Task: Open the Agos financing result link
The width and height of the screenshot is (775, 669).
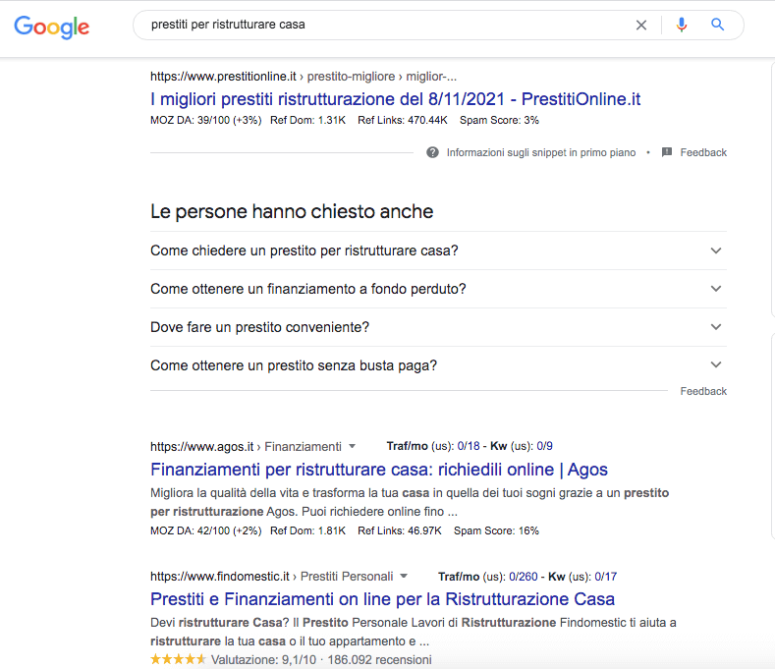Action: [x=378, y=470]
